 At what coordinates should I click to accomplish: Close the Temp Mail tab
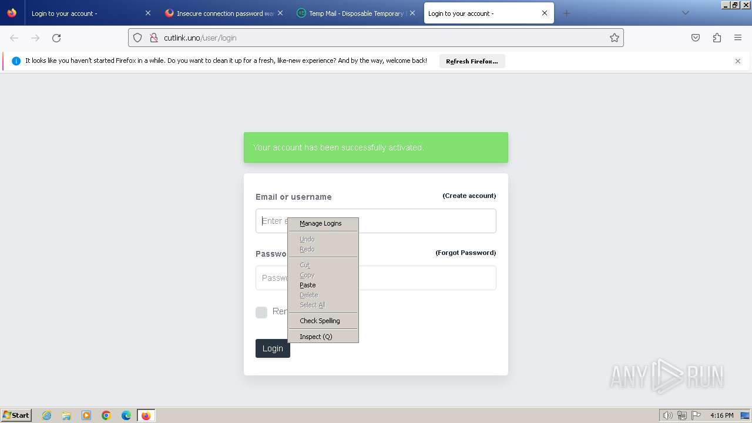[412, 13]
